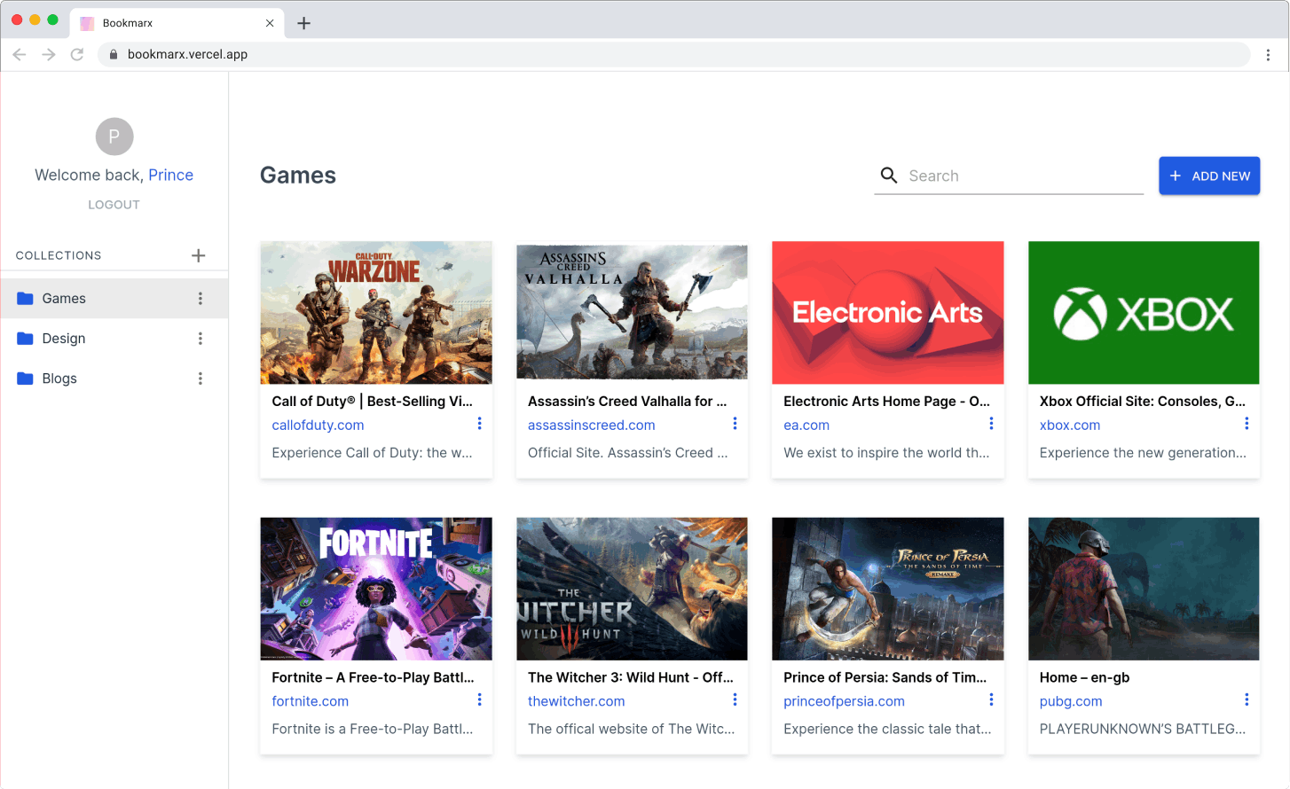The height and width of the screenshot is (789, 1290).
Task: Click the lock icon in address bar
Action: [x=113, y=54]
